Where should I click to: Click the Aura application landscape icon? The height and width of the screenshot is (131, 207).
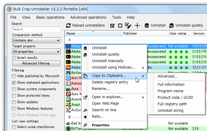point(68,89)
